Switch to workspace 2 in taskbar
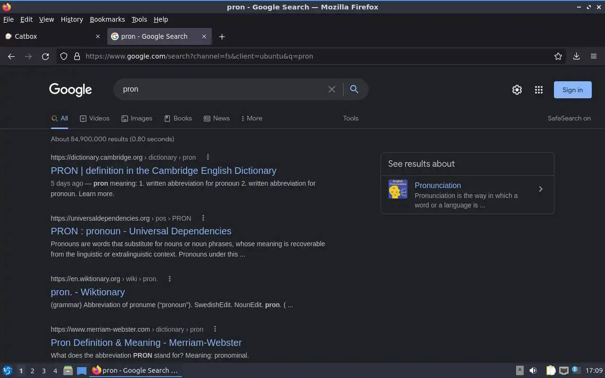This screenshot has width=605, height=378. tap(32, 371)
